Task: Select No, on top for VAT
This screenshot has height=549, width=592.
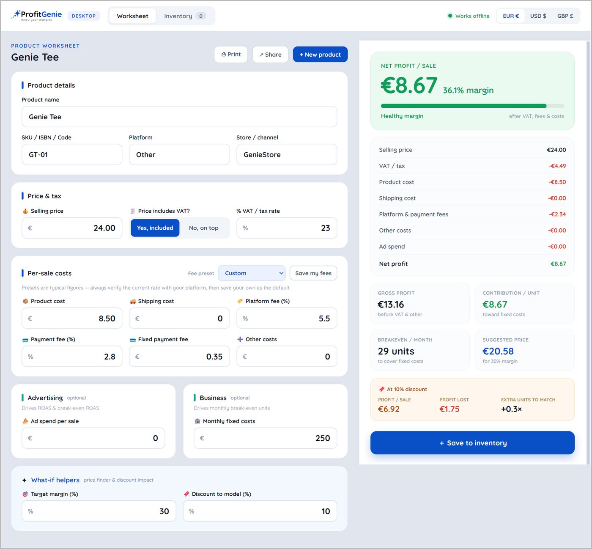Action: coord(204,228)
